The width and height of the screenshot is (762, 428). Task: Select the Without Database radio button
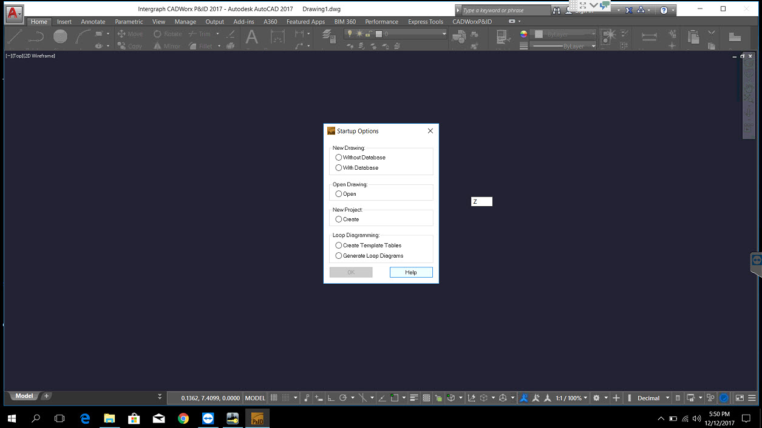coord(339,158)
